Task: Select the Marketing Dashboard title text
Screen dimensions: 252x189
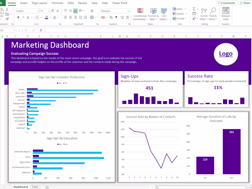Action: [x=50, y=45]
